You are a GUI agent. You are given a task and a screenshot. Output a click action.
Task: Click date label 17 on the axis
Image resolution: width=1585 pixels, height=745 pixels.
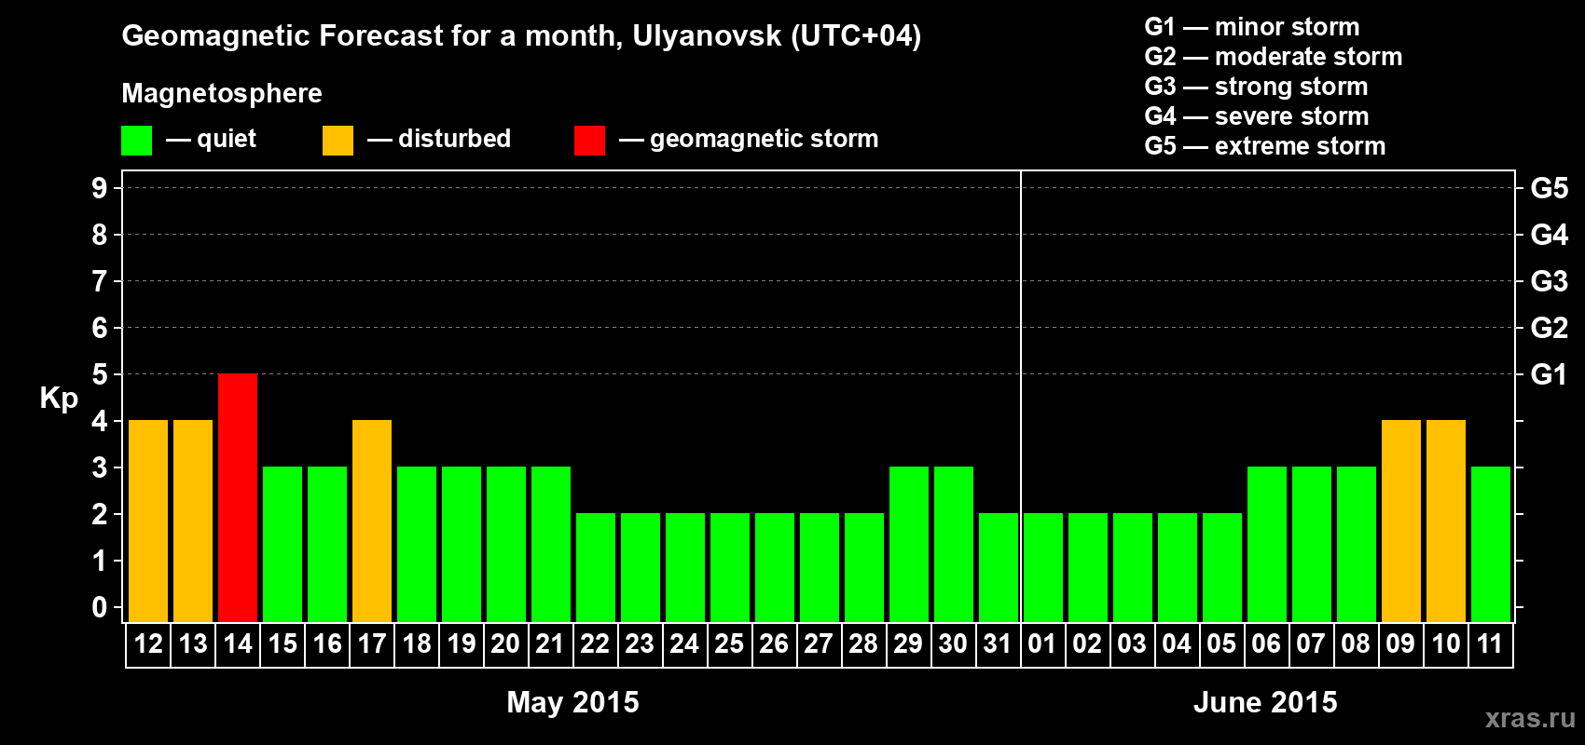[x=372, y=644]
